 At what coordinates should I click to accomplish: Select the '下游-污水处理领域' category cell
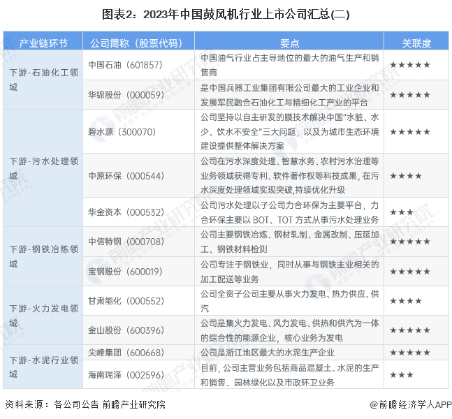click(43, 168)
